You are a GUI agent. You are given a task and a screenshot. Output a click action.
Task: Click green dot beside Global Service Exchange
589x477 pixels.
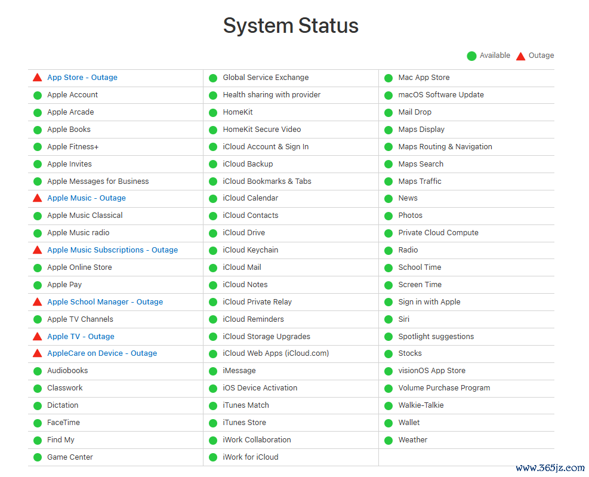tap(213, 78)
